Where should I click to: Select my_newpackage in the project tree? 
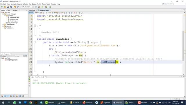(x=13, y=23)
